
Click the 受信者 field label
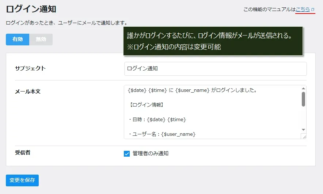(x=23, y=153)
